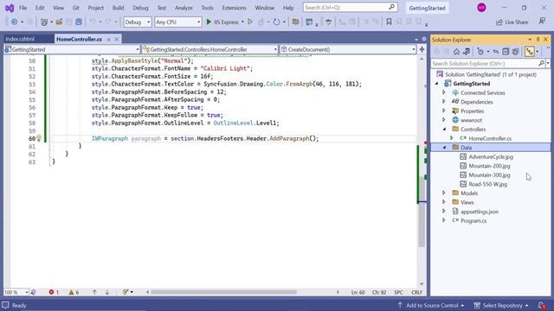Screen dimensions: 554x311
Task: Select HomeController.cs in Solution Explorer
Action: (490, 138)
